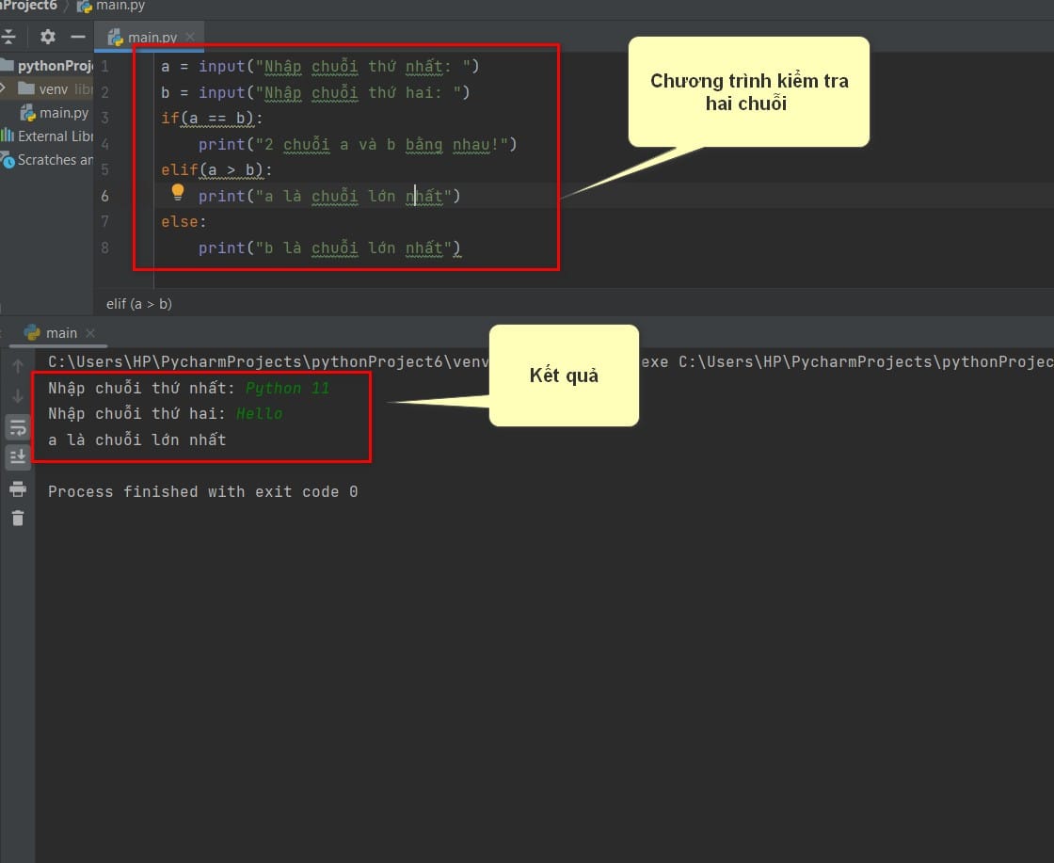Expand the venv folder in project tree

tap(5, 89)
